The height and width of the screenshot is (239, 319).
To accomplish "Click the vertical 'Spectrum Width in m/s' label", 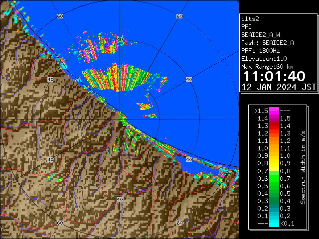I will tap(303, 167).
